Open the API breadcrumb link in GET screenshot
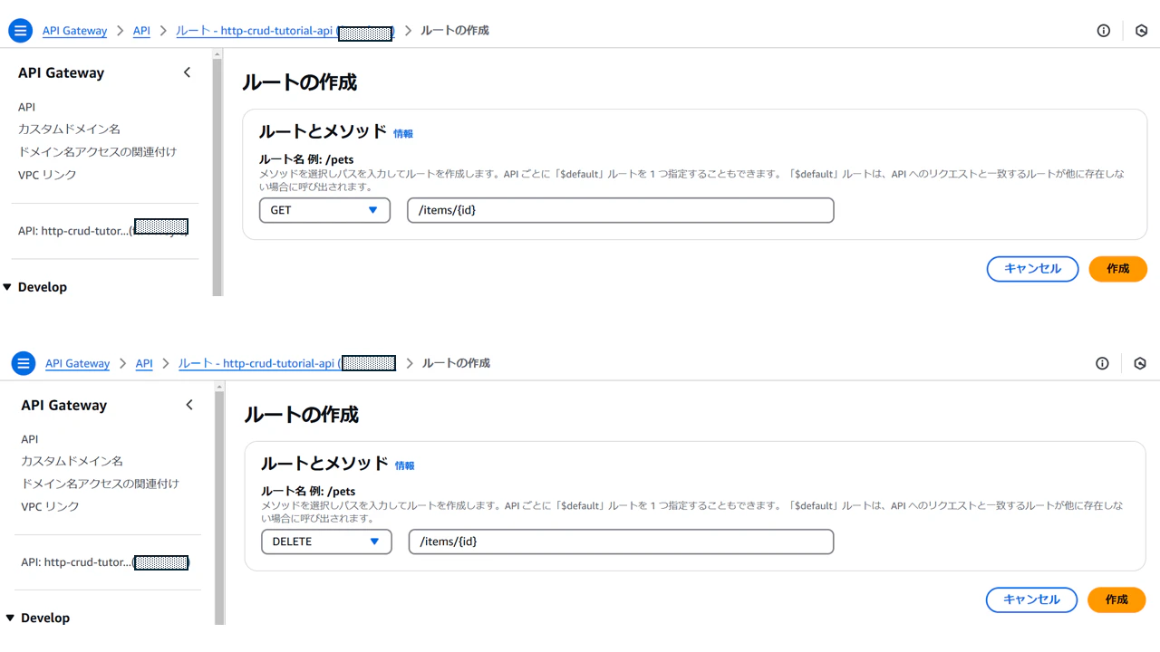 141,31
